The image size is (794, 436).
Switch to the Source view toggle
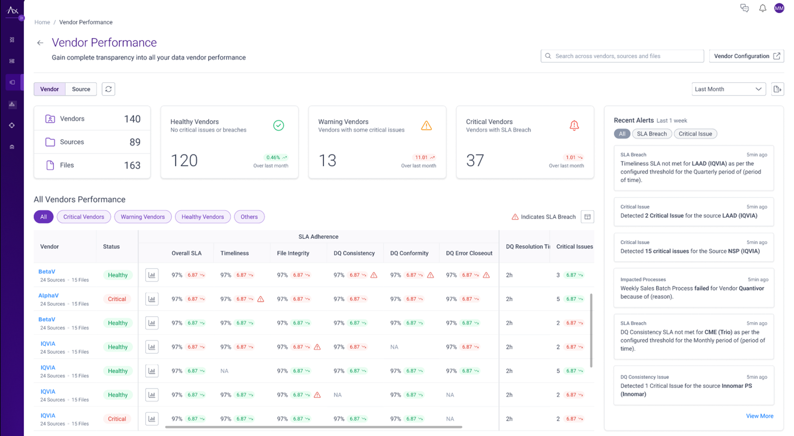click(x=81, y=89)
